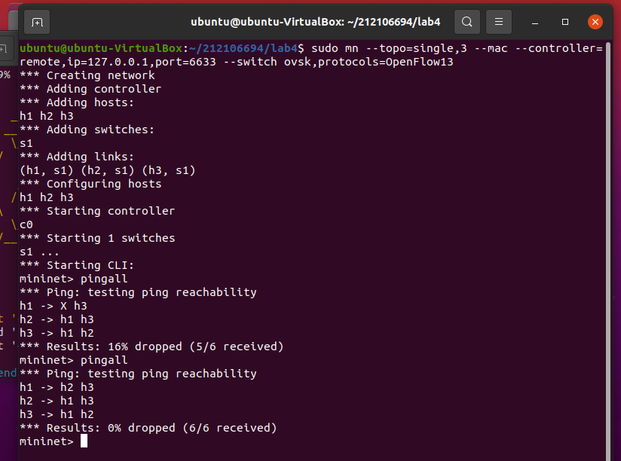This screenshot has height=461, width=621.
Task: Click the 'Results: 0% dropped' line
Action: click(148, 428)
